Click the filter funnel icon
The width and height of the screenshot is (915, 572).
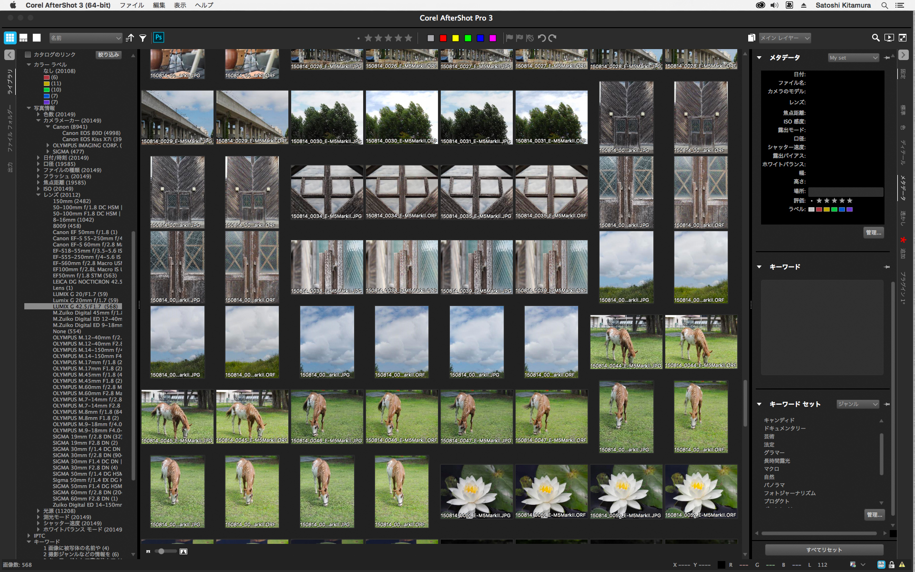tap(142, 38)
